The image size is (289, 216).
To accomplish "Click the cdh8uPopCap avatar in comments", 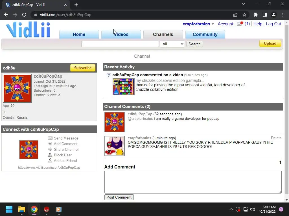I will tap(115, 122).
